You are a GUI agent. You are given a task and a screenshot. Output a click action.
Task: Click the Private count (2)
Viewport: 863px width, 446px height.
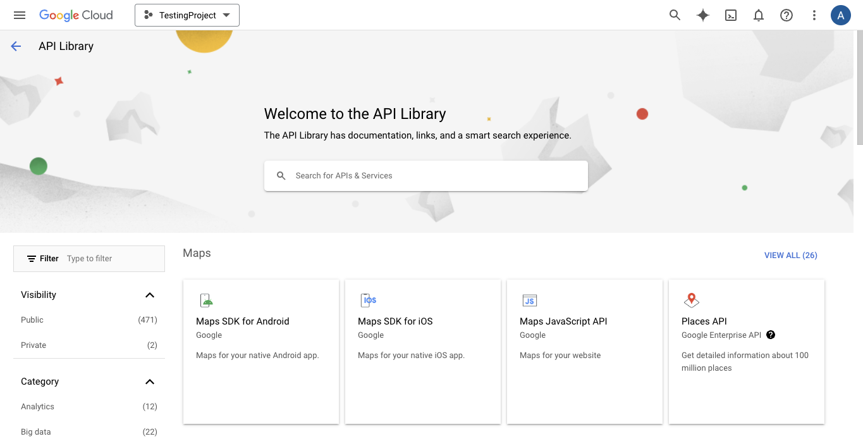[152, 345]
